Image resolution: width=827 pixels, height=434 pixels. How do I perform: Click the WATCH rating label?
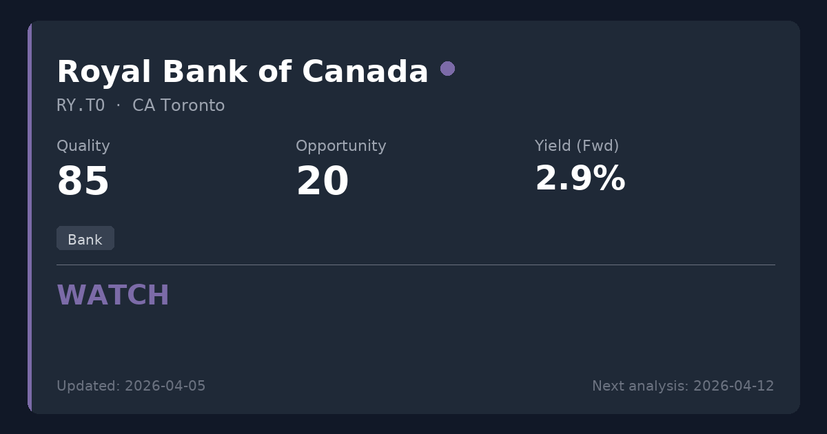pos(113,296)
